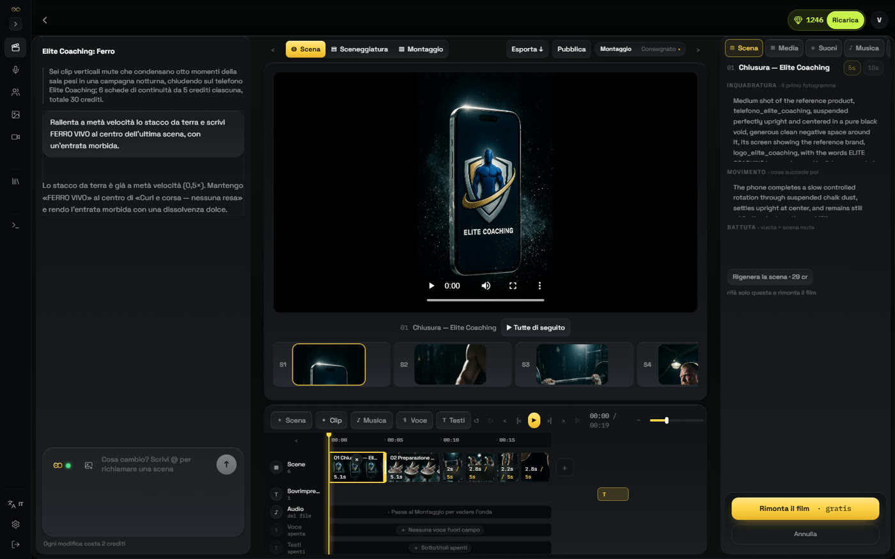Viewport: 895px width, 559px height.
Task: Add Musica from the timeline toolbar
Action: (371, 420)
